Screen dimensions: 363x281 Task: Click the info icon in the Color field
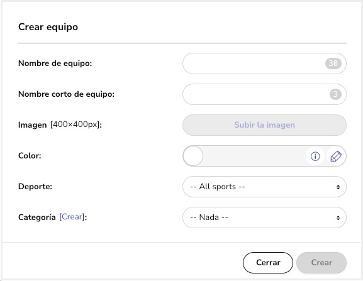(x=315, y=157)
